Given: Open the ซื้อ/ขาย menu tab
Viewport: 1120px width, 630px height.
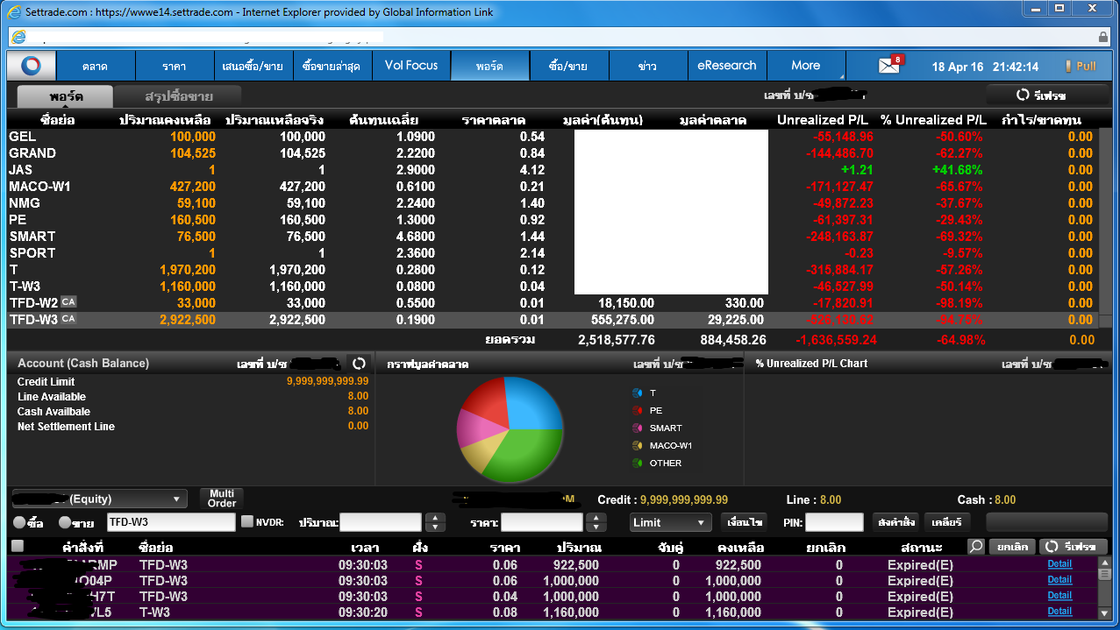Looking at the screenshot, I should pos(568,66).
